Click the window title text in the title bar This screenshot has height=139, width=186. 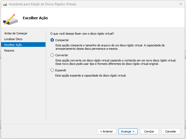tap(43, 4)
